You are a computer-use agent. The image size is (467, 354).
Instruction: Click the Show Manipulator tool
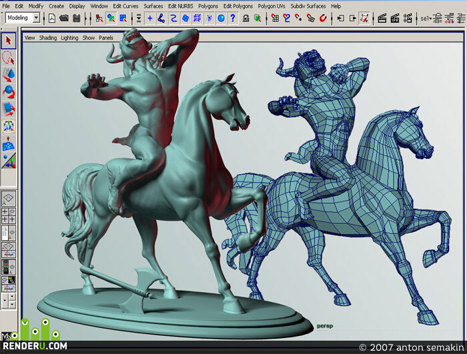(x=8, y=161)
